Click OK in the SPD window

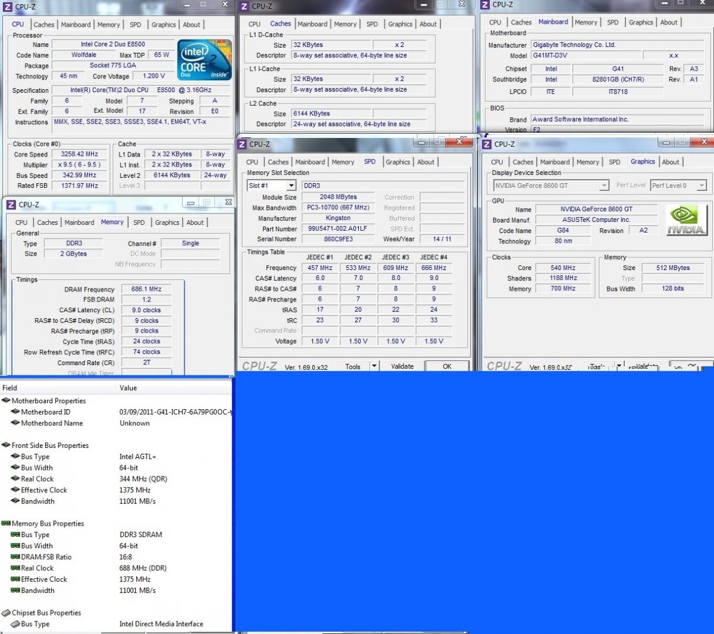coord(447,366)
